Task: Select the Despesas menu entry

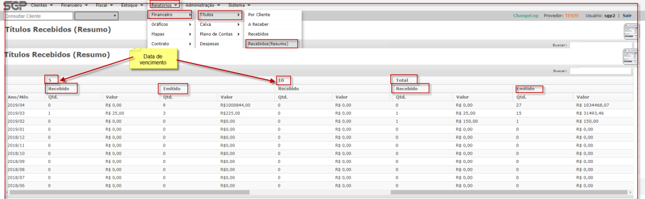Action: (x=219, y=44)
